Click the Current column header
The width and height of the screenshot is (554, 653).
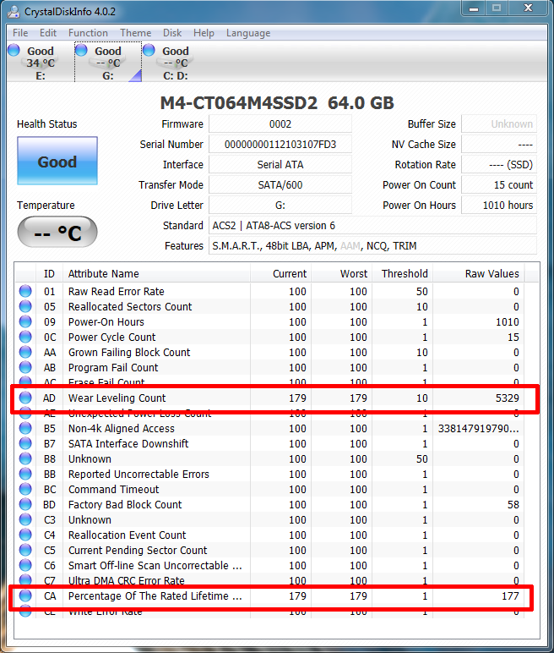[280, 273]
